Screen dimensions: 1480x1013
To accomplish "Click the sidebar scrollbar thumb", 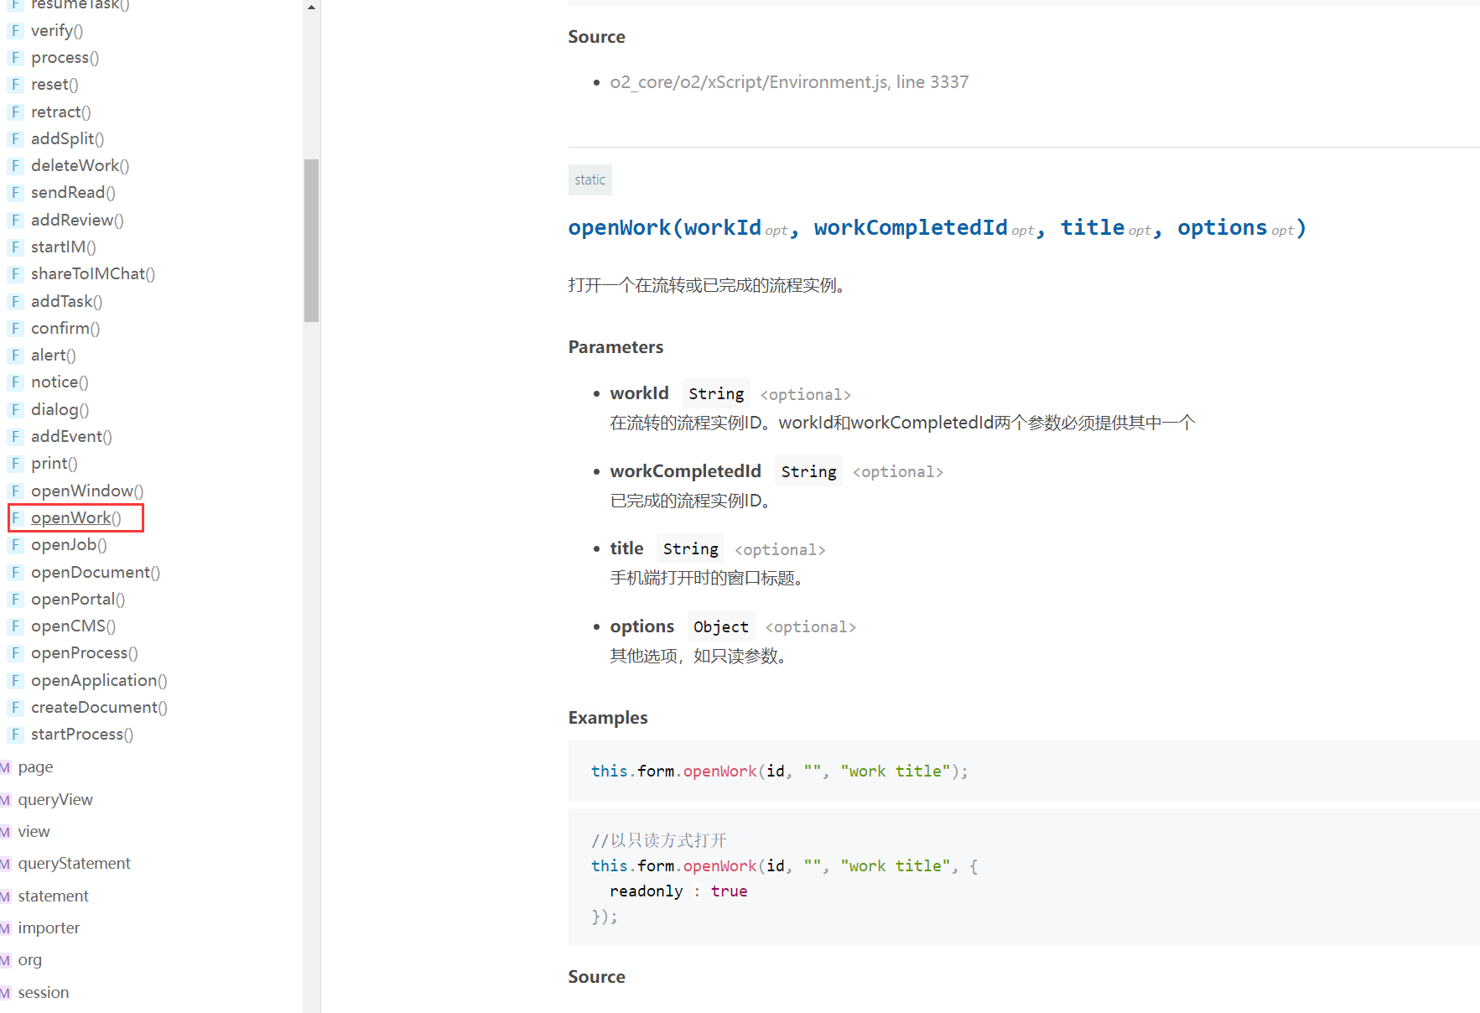I will pyautogui.click(x=311, y=240).
